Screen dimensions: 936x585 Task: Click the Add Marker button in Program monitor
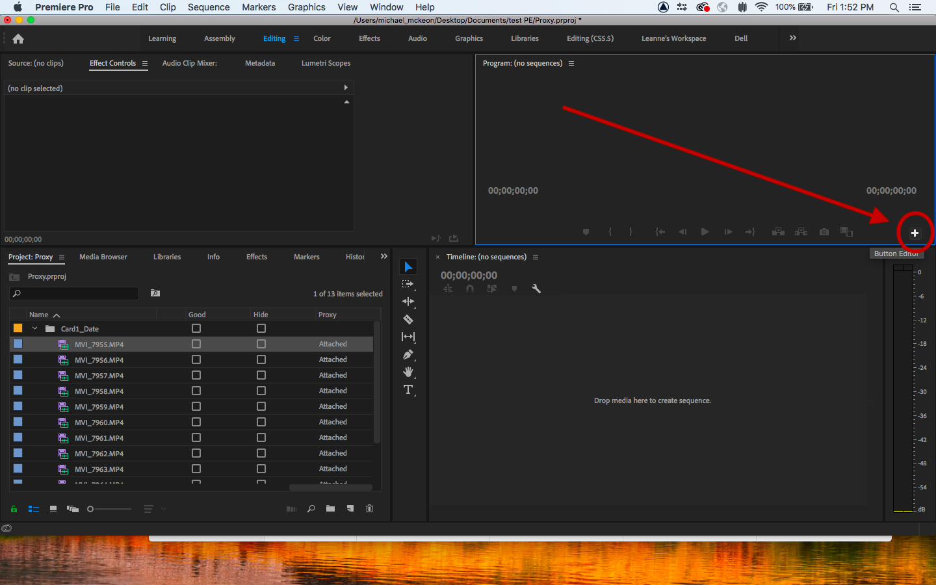coord(586,232)
